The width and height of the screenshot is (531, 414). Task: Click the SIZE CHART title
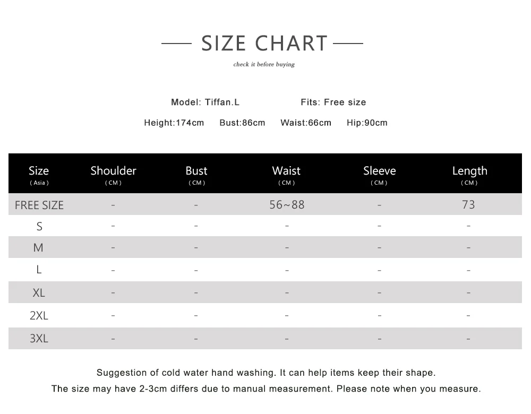pos(264,44)
